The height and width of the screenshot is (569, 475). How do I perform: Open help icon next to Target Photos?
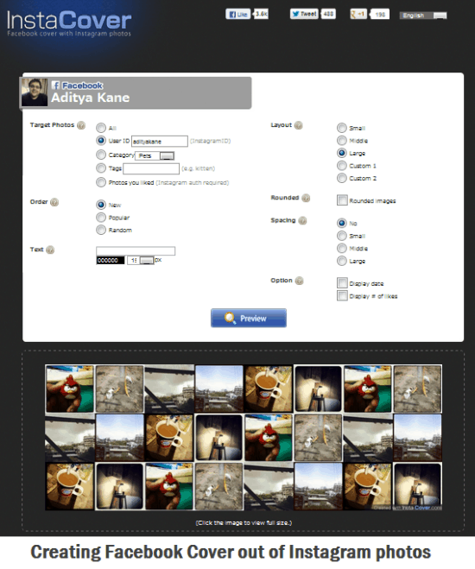pos(81,125)
